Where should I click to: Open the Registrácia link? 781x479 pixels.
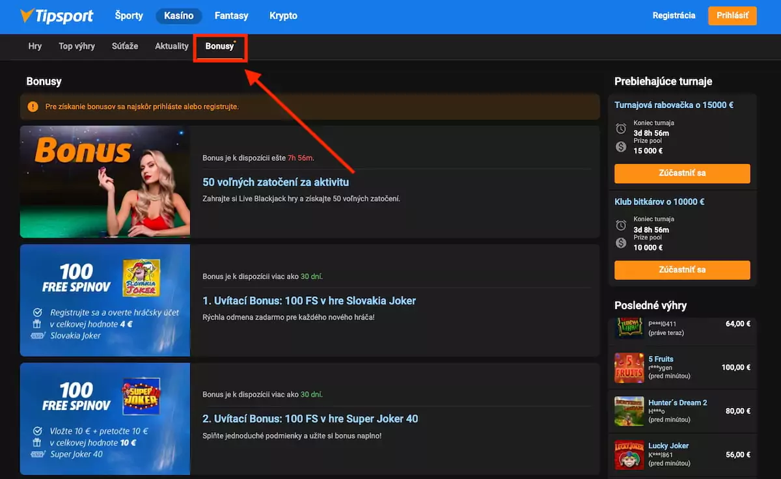tap(674, 15)
